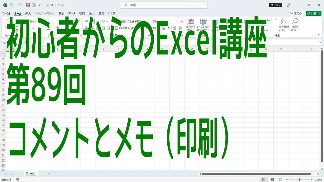
Task: Switch to Normal view in status bar
Action: pos(264,180)
